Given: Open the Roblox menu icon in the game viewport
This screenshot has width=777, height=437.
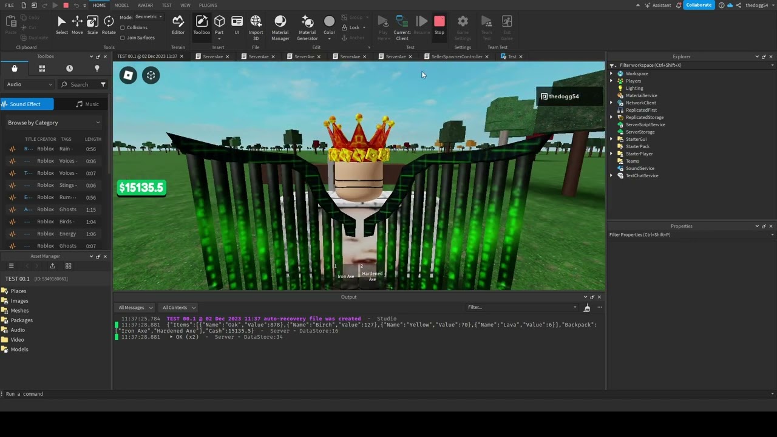Looking at the screenshot, I should (128, 75).
